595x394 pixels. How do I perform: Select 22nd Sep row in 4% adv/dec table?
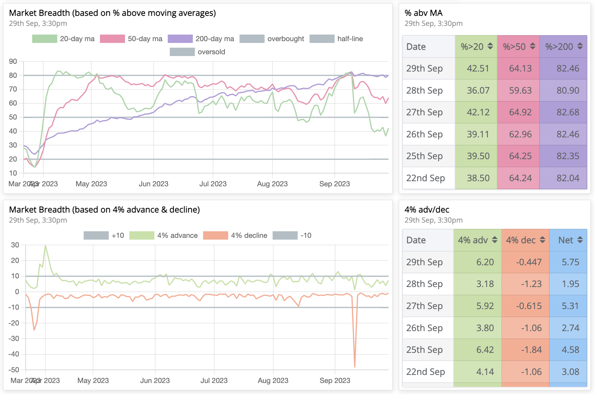426,372
